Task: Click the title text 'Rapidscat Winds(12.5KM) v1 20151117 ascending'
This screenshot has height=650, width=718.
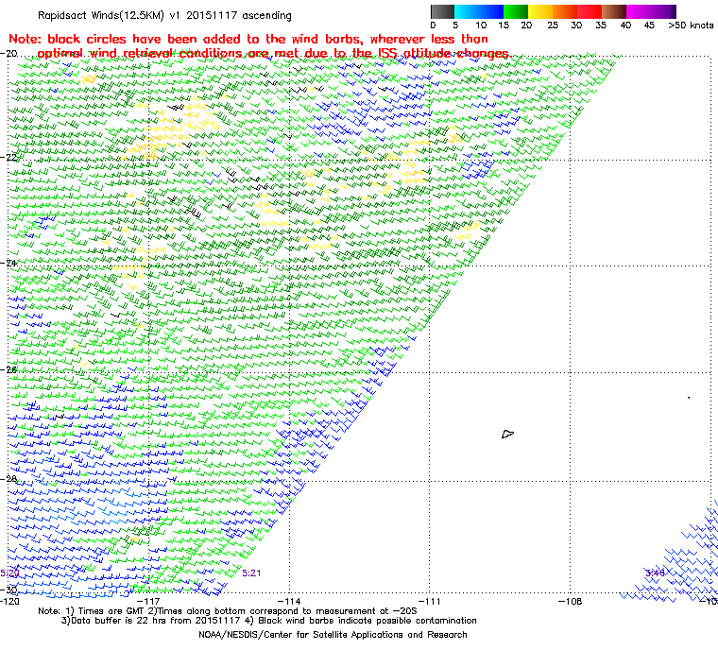Action: (164, 15)
